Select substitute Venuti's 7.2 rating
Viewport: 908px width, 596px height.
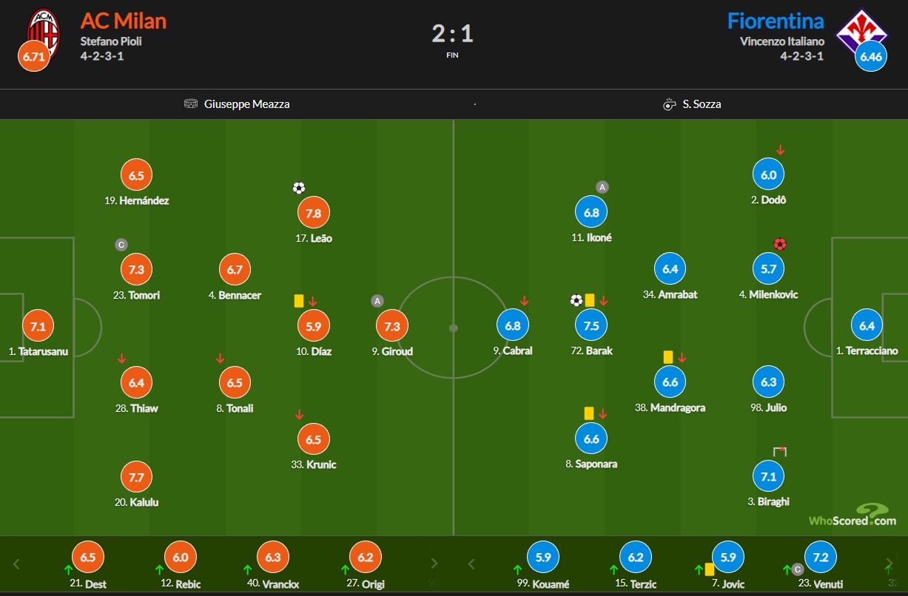point(820,558)
